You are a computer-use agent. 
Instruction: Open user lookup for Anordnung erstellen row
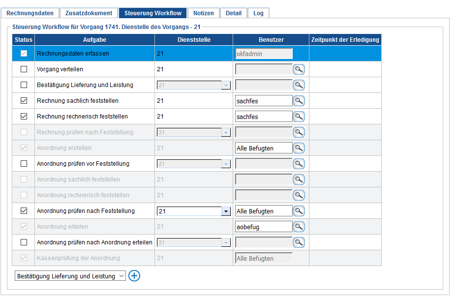[299, 148]
